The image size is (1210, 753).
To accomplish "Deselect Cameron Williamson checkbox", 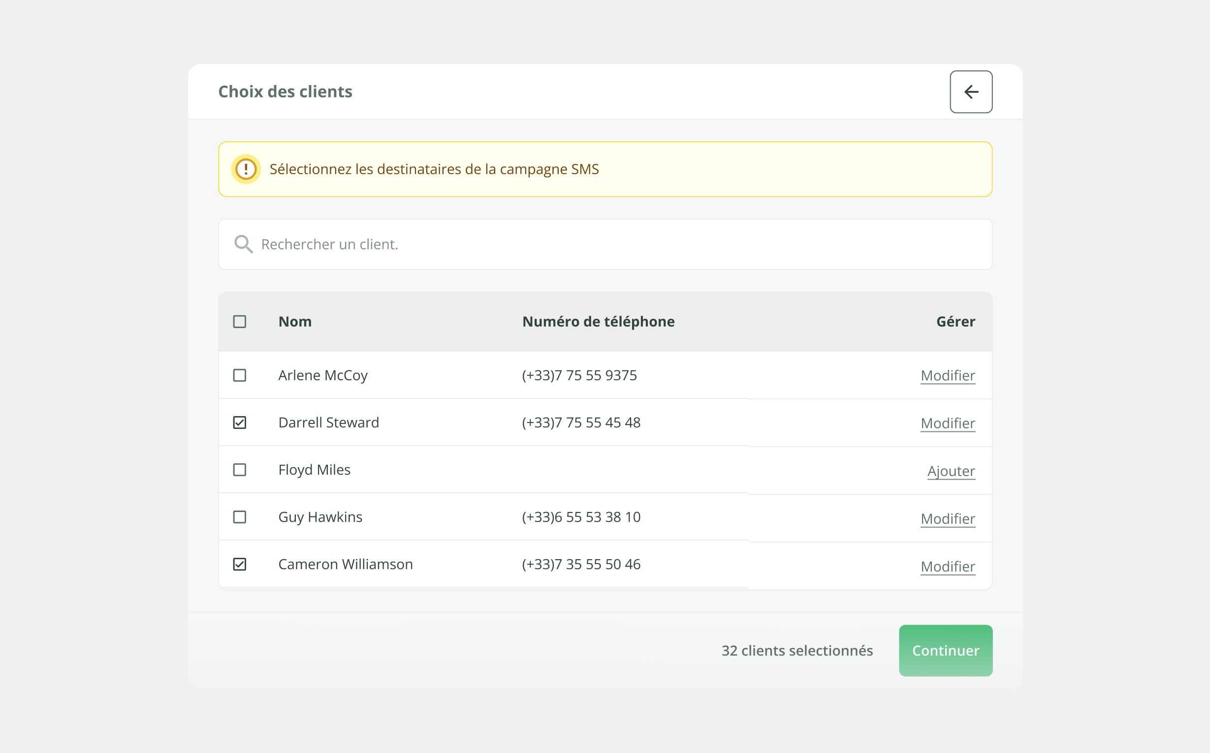I will 240,564.
